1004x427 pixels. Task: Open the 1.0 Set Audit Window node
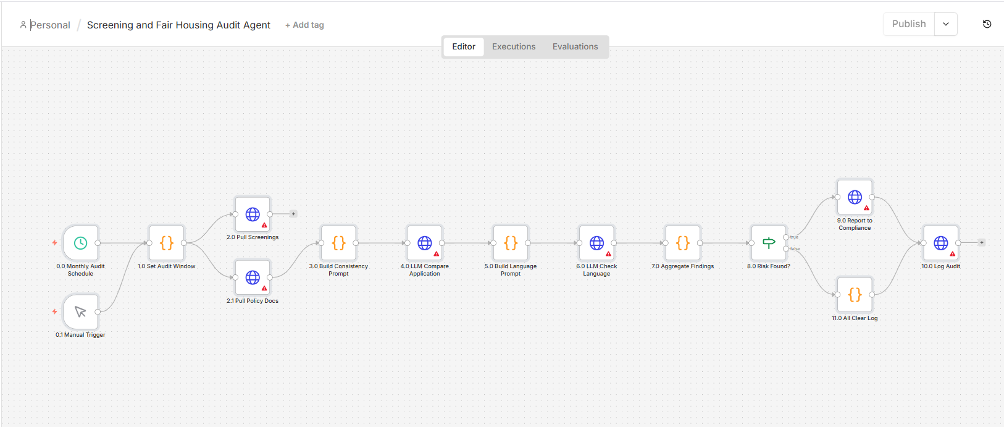coord(167,243)
